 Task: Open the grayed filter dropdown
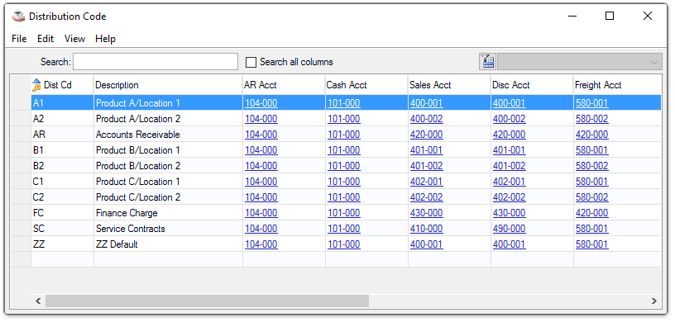point(579,62)
